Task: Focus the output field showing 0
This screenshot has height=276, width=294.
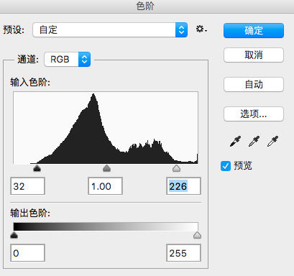Action: point(27,253)
